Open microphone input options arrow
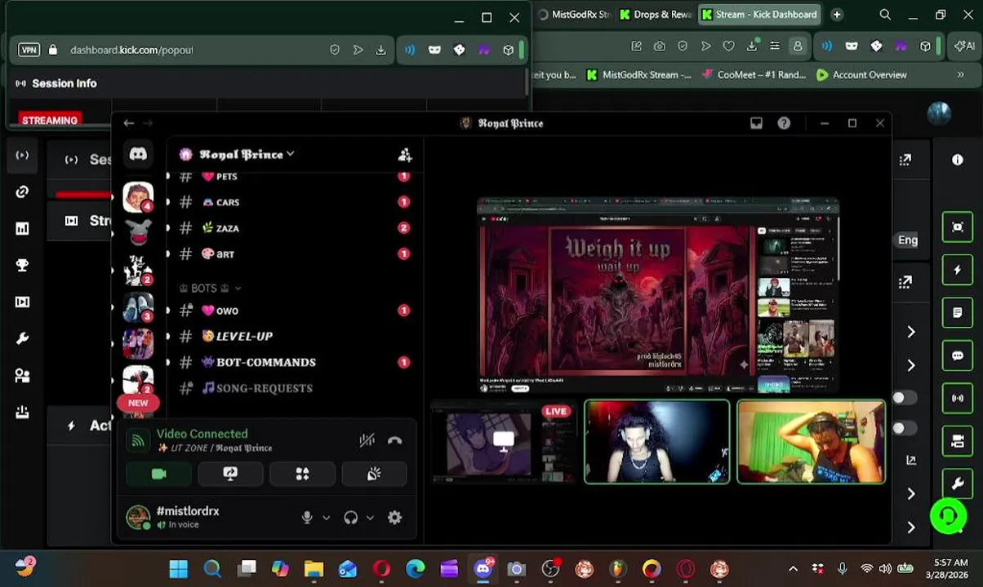983x587 pixels. point(326,517)
